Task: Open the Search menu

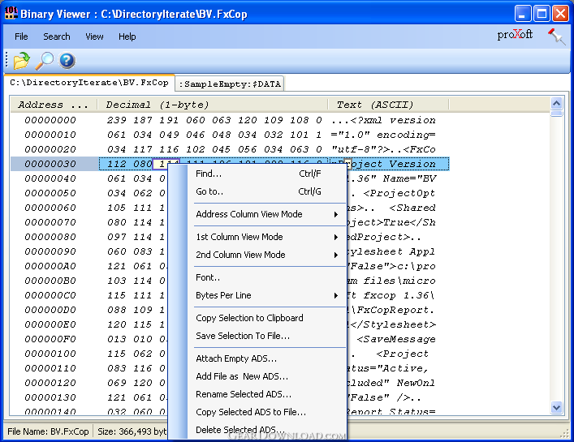Action: pos(57,36)
